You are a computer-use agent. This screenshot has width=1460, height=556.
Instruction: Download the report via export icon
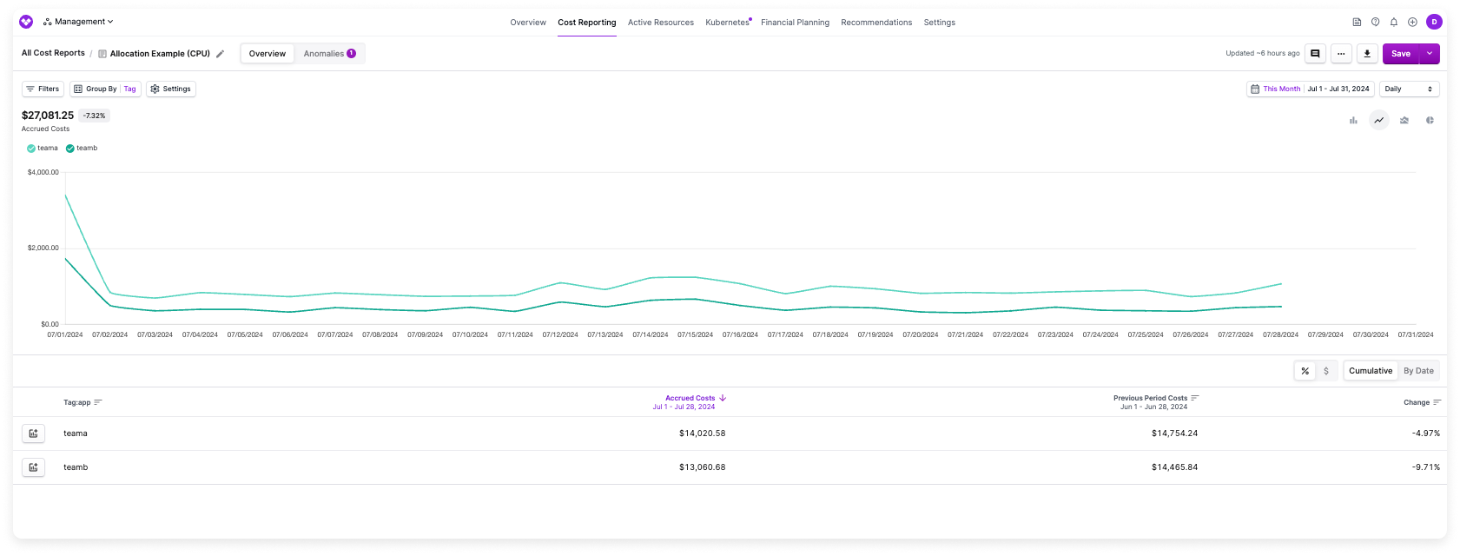coord(1367,54)
